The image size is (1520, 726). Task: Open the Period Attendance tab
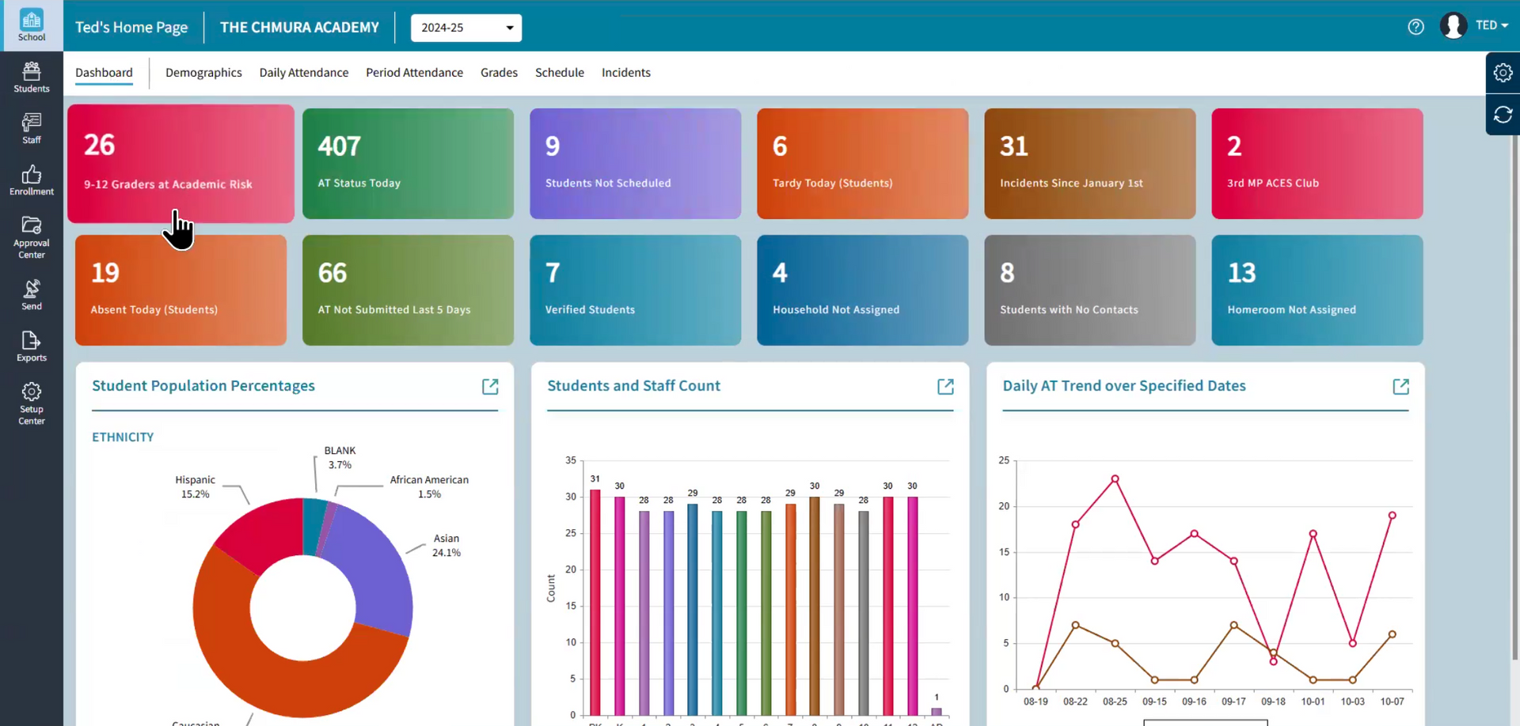coord(414,72)
